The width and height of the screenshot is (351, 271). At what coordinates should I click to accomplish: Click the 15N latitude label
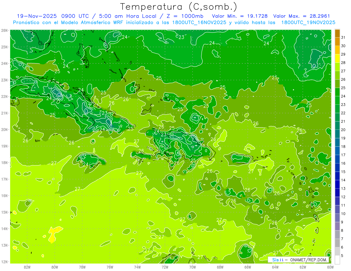[x=4, y=212]
